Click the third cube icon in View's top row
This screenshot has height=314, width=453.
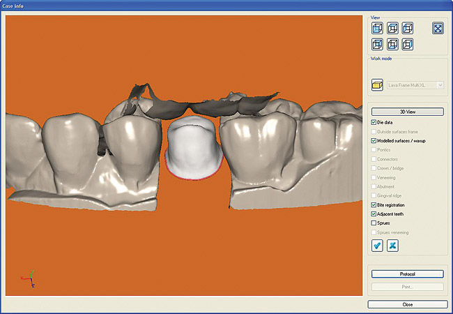pos(408,29)
